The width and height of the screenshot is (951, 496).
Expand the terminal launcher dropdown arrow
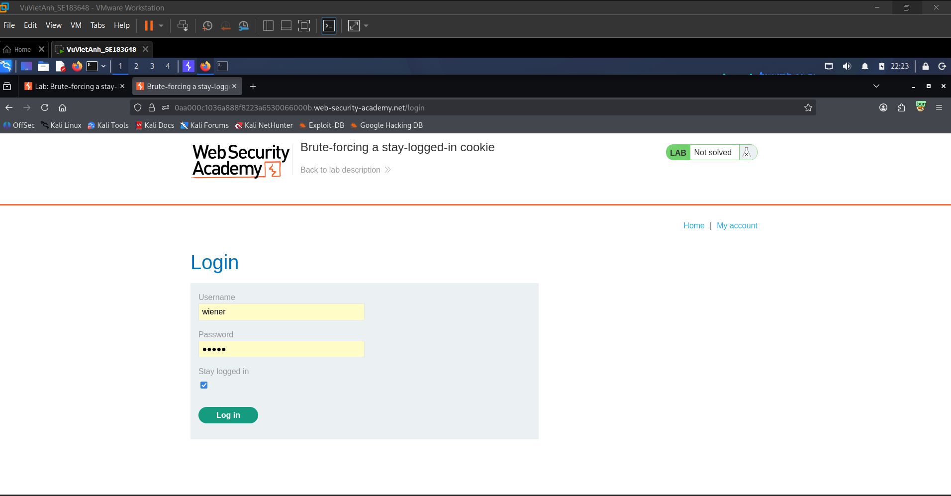click(x=103, y=66)
